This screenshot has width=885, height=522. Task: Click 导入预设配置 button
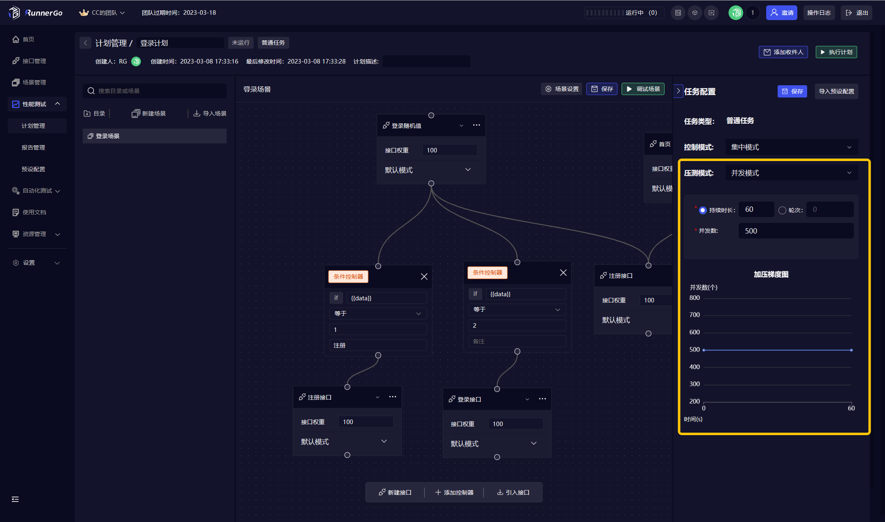click(x=836, y=91)
